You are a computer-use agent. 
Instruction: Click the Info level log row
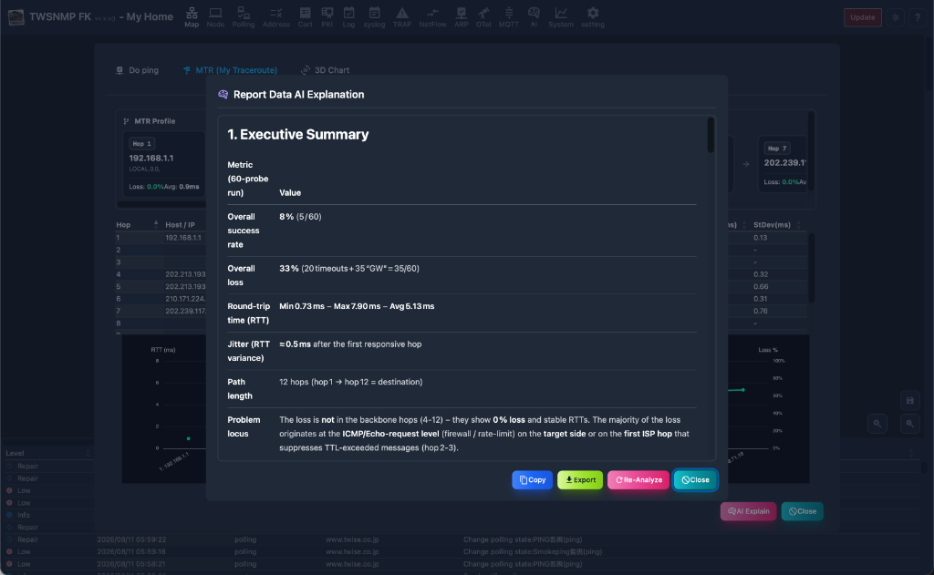(x=47, y=515)
